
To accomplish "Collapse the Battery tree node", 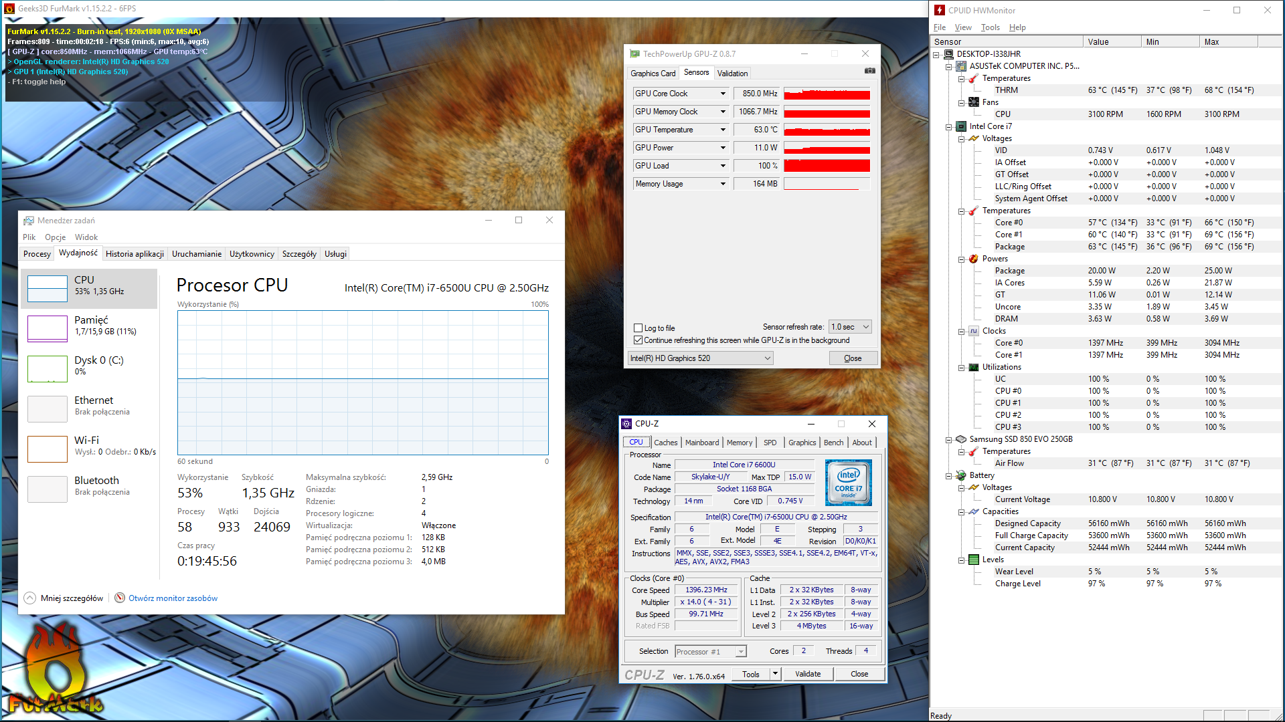I will click(x=949, y=476).
